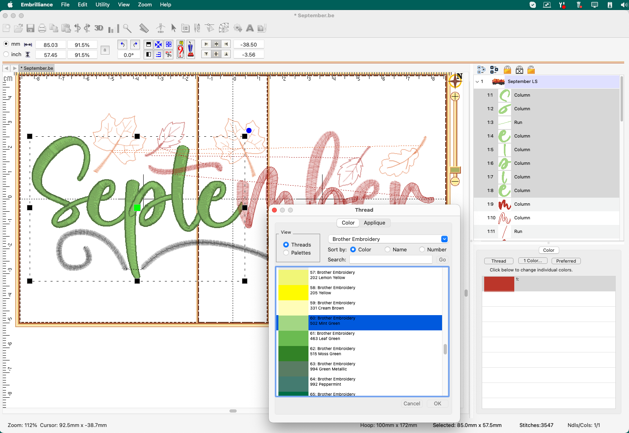Viewport: 629px width, 433px height.
Task: Sort threads by Name
Action: click(388, 249)
